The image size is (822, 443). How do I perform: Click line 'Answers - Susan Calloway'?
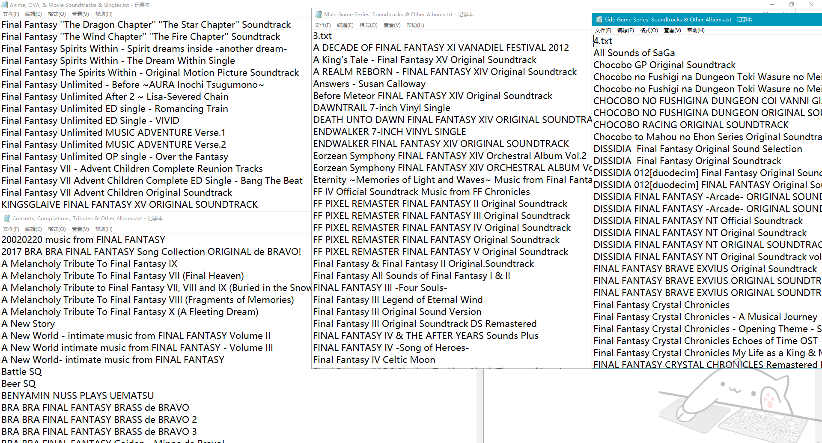(369, 84)
